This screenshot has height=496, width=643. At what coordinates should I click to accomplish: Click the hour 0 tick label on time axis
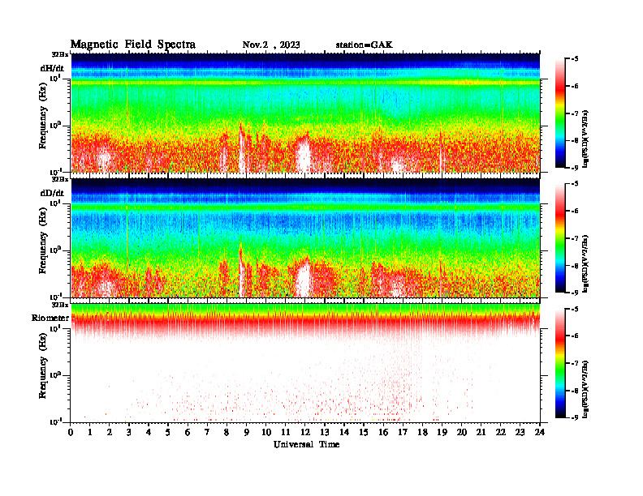pos(71,433)
